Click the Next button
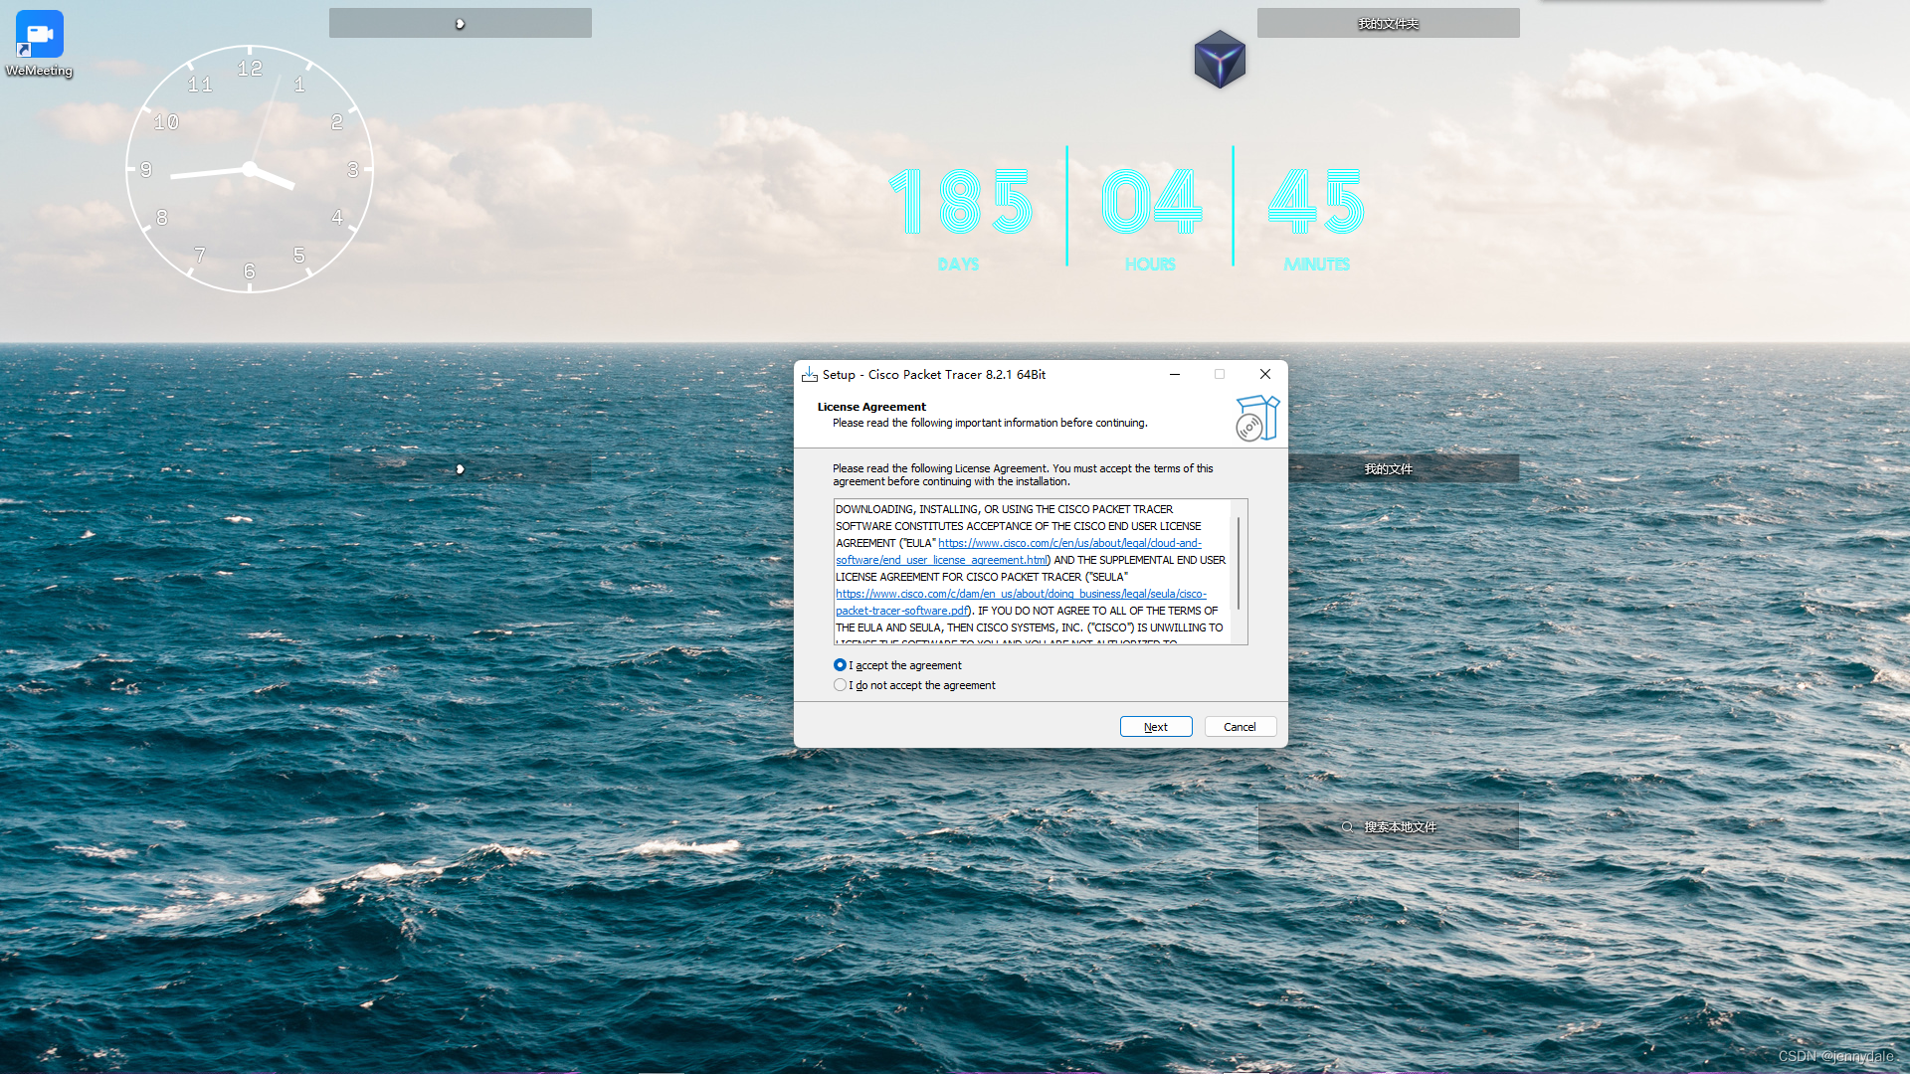The height and width of the screenshot is (1074, 1910). point(1156,727)
